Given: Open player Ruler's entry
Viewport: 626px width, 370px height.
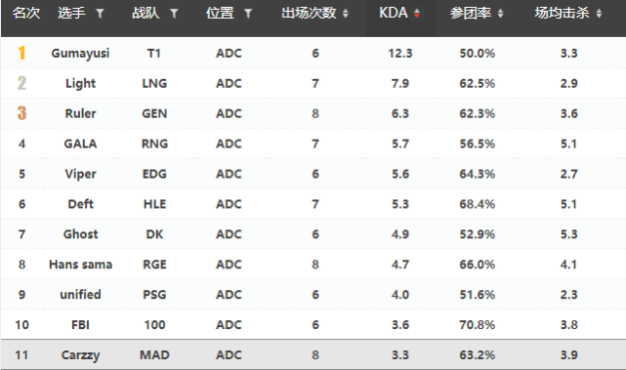Looking at the screenshot, I should [x=80, y=113].
